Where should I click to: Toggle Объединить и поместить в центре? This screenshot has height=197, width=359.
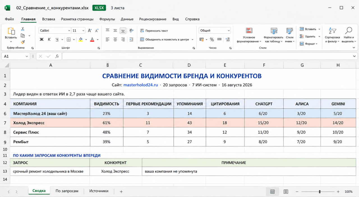pos(165,40)
